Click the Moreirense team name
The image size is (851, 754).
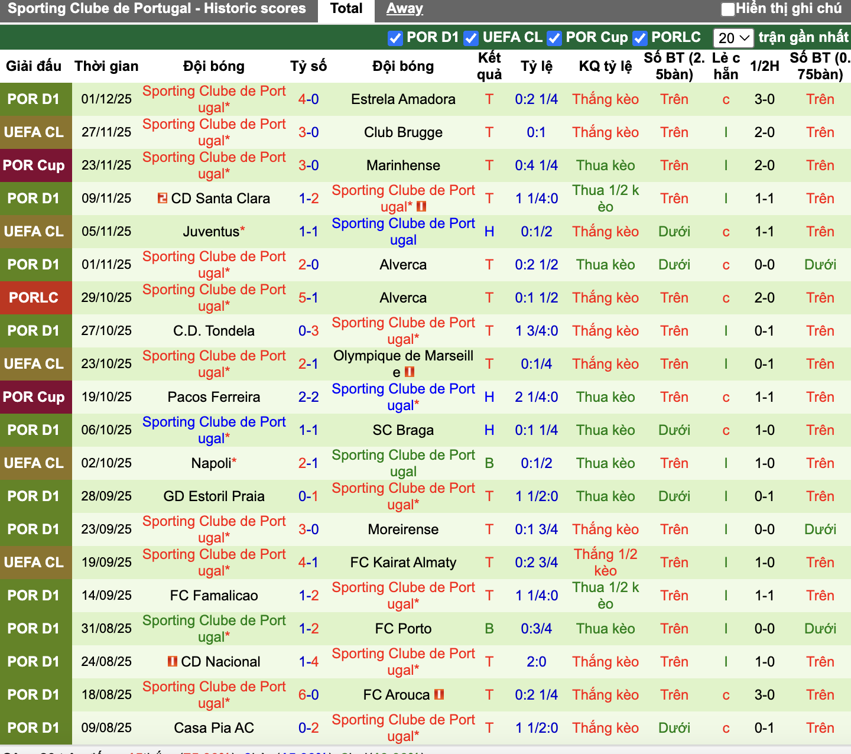click(403, 529)
